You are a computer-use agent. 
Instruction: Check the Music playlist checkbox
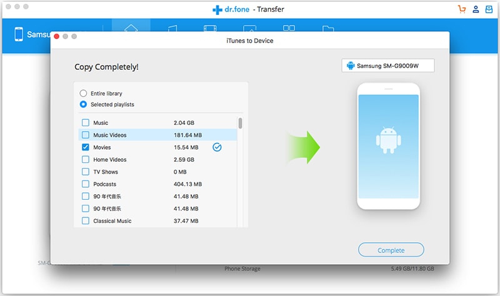(86, 122)
